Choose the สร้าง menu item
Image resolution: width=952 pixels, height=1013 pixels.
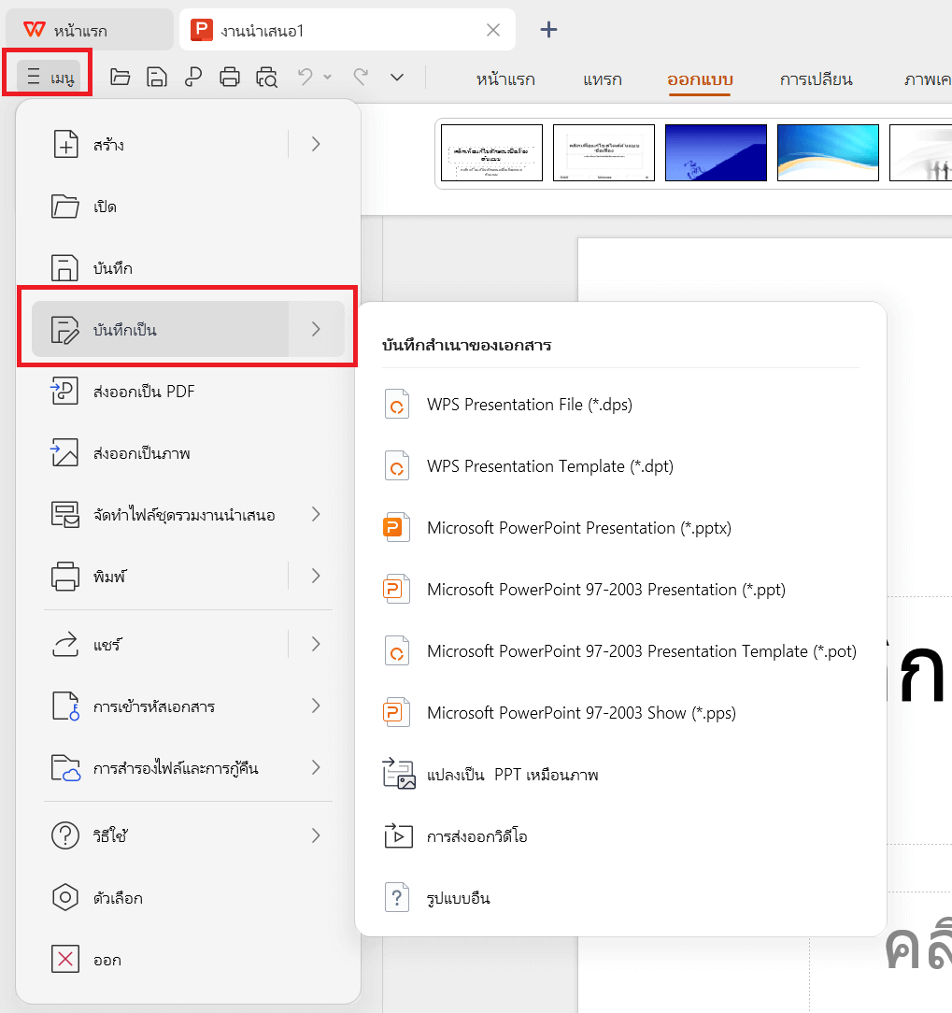pyautogui.click(x=160, y=144)
